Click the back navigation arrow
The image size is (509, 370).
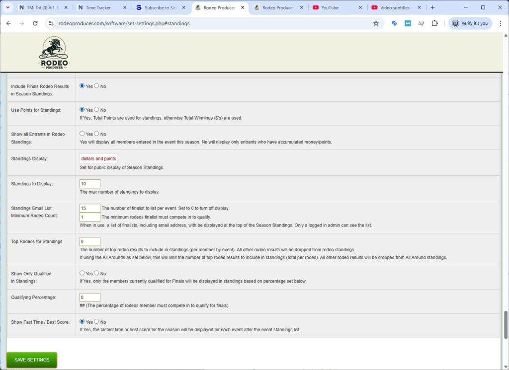tap(8, 23)
